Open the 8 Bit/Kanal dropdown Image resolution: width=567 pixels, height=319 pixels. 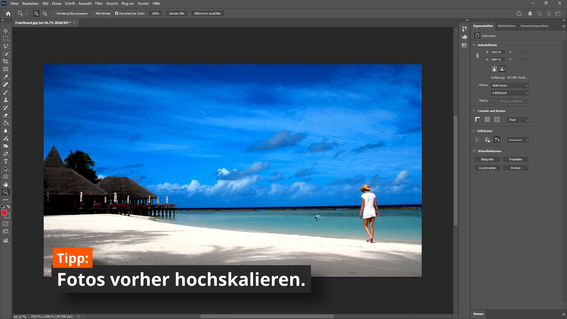click(510, 93)
